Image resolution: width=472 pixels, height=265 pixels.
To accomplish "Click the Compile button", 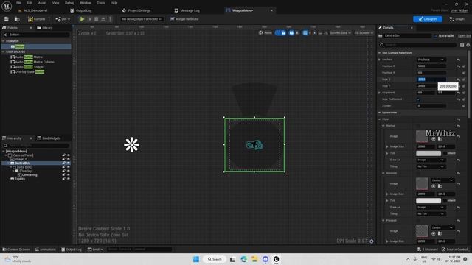I will pos(37,19).
